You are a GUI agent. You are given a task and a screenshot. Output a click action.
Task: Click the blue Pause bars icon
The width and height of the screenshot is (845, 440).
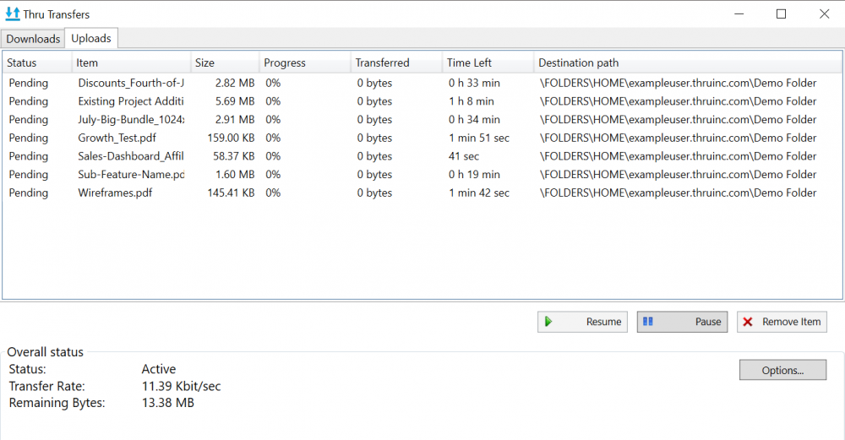tap(648, 322)
